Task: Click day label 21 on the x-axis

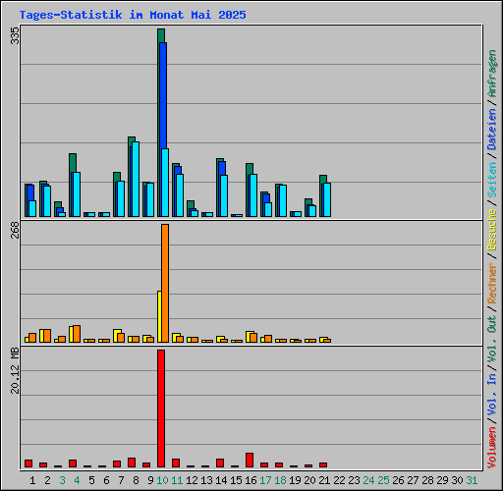Action: [x=324, y=480]
